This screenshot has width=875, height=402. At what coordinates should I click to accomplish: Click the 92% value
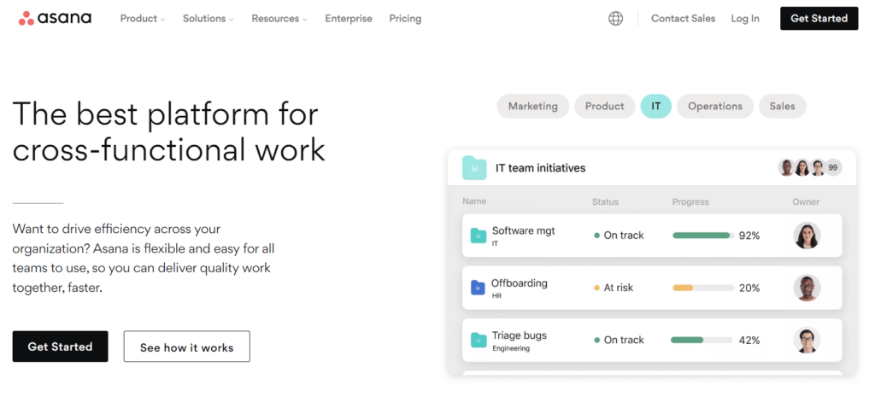coord(749,236)
